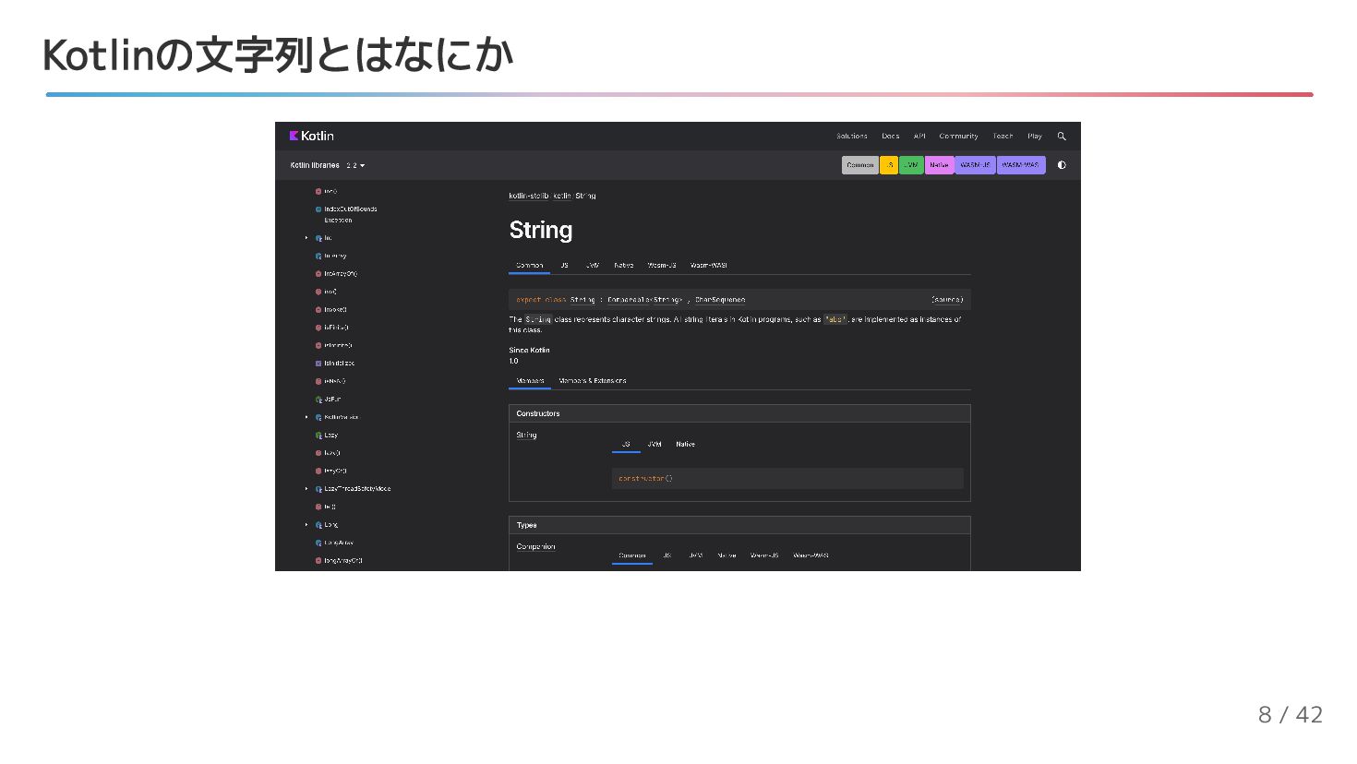Click the LazyThreadSafetyMode enum icon

coord(318,489)
